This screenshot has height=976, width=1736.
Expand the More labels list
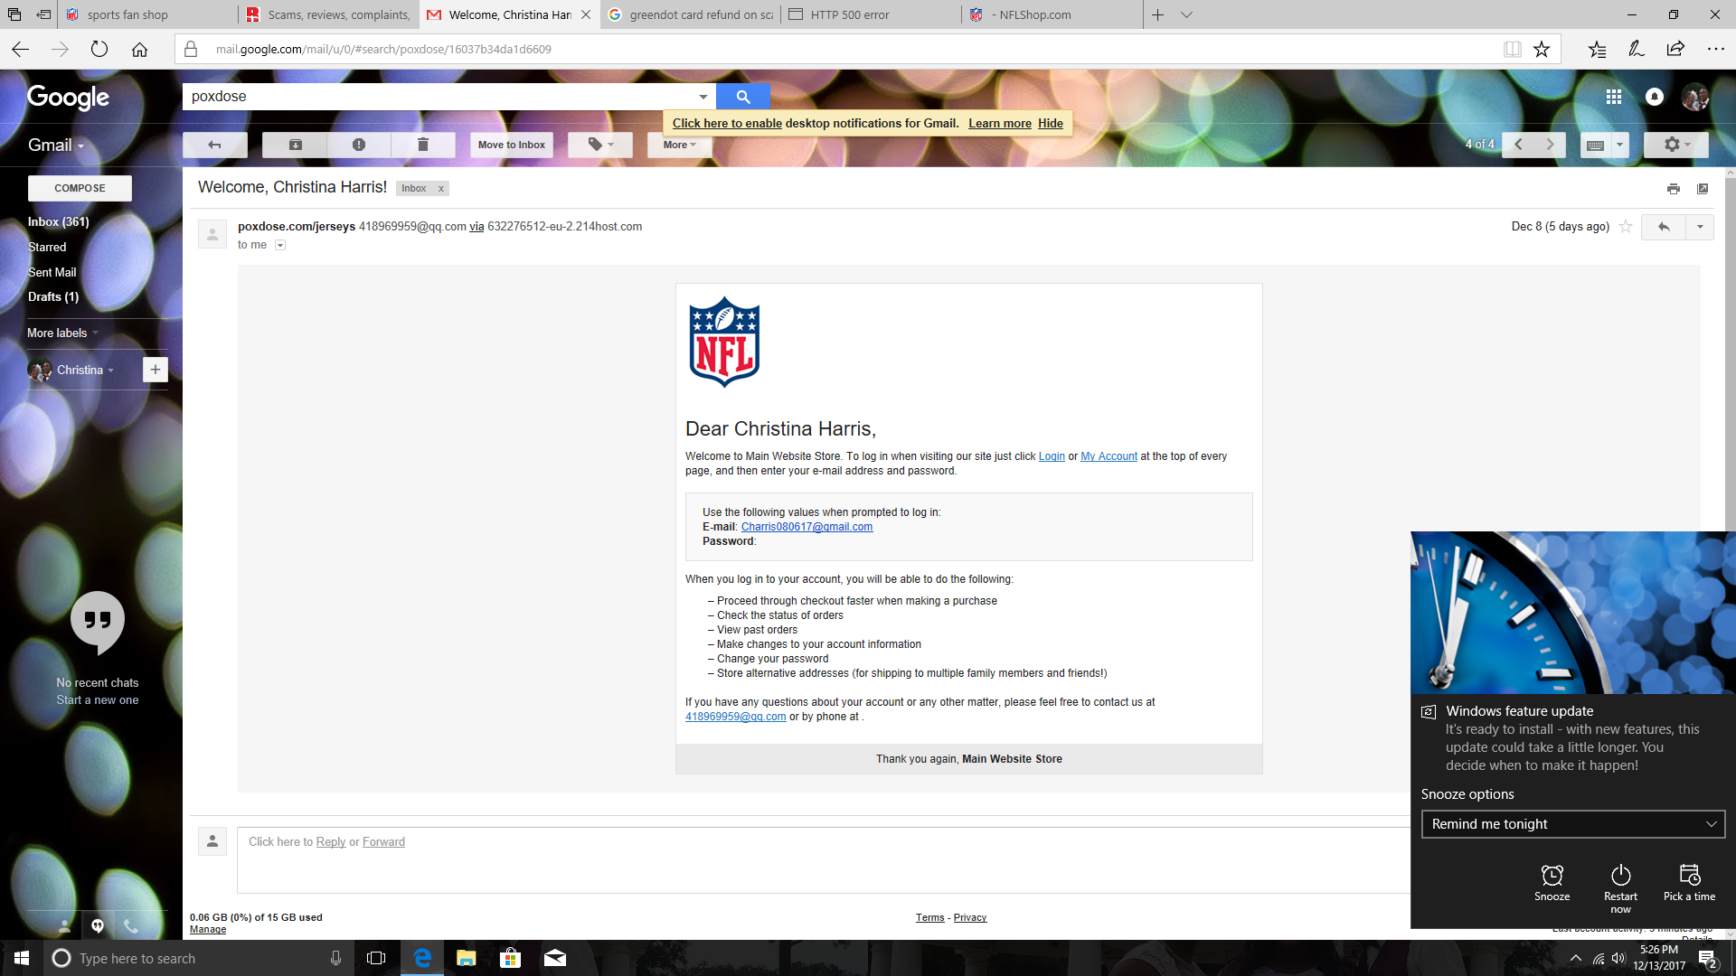pos(62,333)
